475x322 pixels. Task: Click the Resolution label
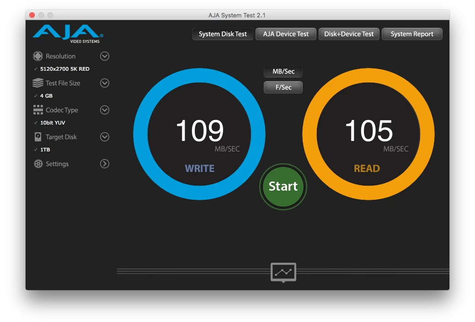(x=61, y=56)
